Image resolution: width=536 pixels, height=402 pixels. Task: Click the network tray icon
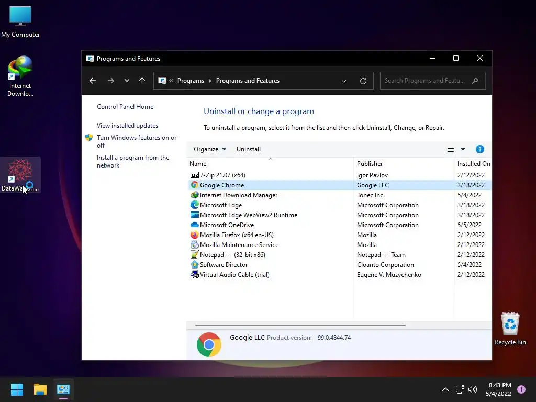coord(460,389)
